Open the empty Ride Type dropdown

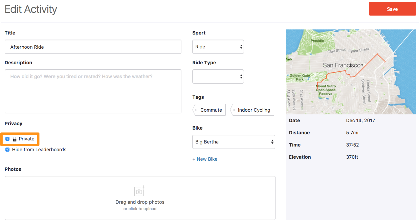pos(218,76)
